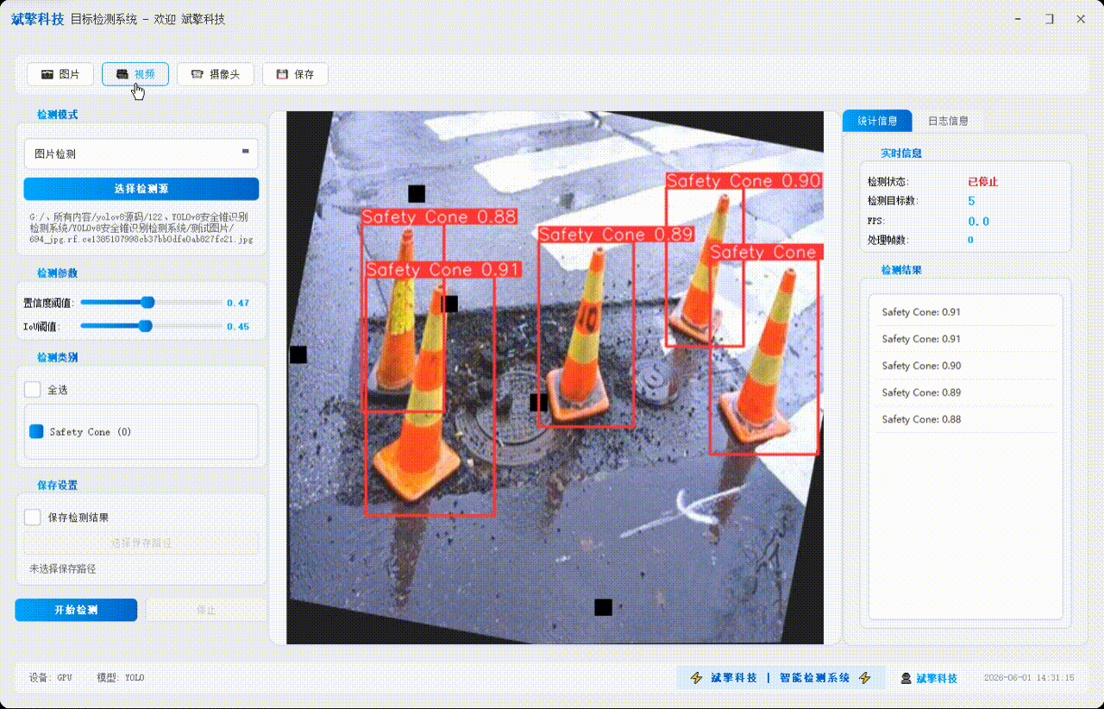Click the 模型: YOLO status entry
The image size is (1104, 709).
click(121, 678)
